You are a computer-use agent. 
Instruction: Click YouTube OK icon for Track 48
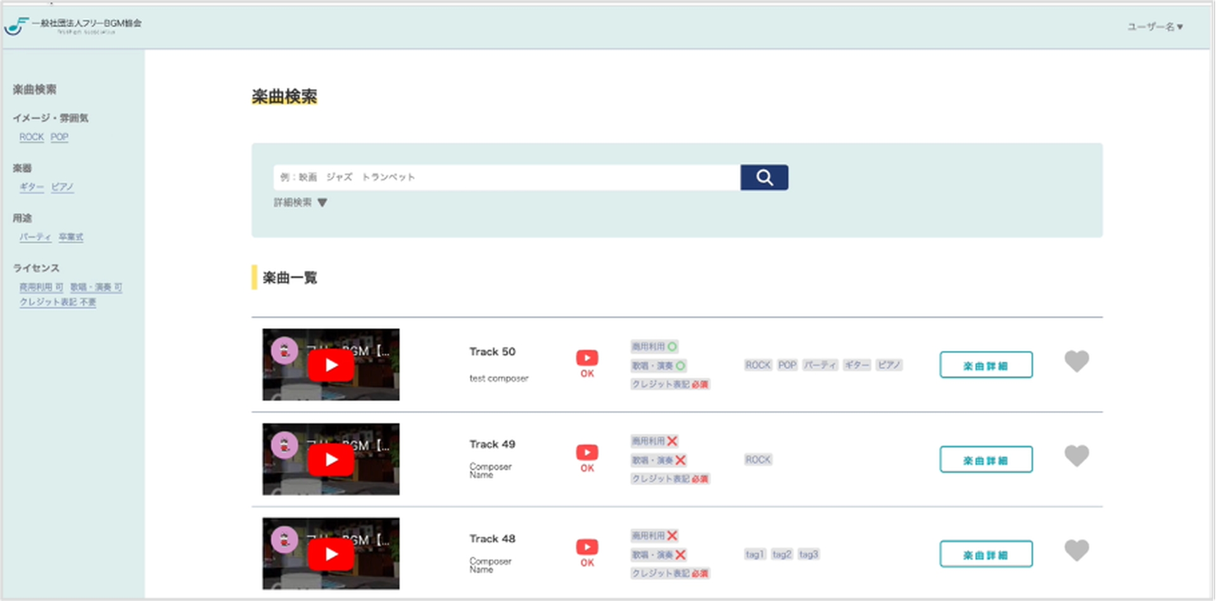coord(587,553)
